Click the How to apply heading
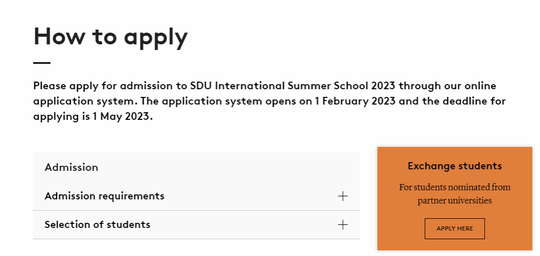Screen dimensions: 540x256 (111, 37)
